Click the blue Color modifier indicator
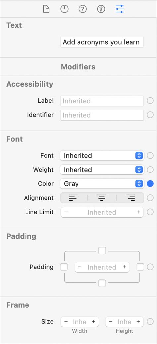This screenshot has height=344, width=157. click(150, 184)
